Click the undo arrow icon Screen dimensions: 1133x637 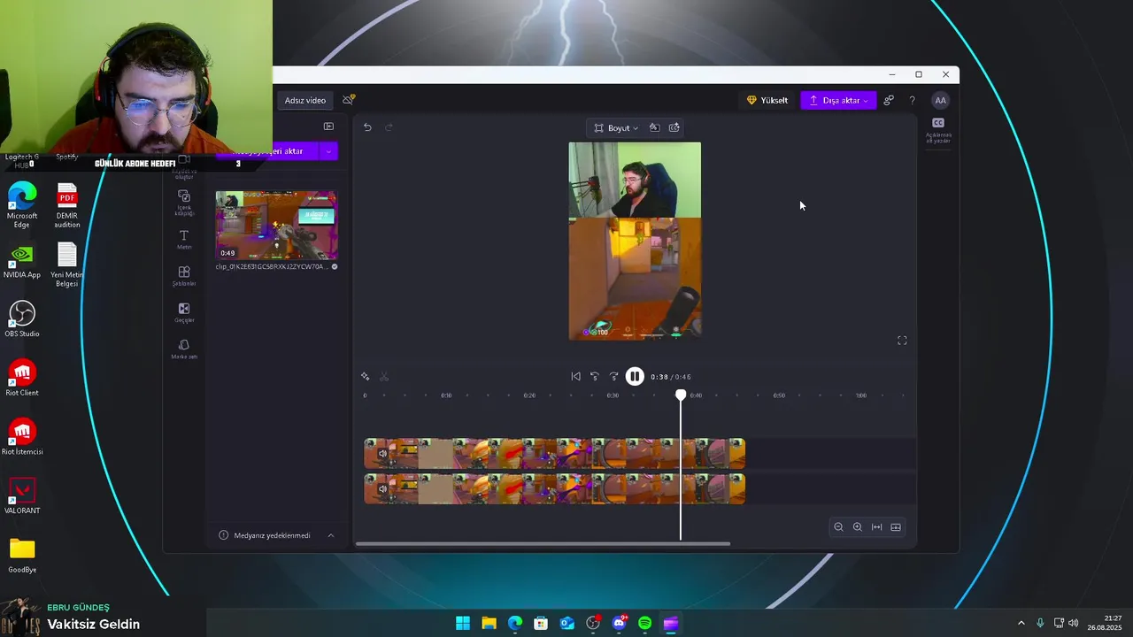367,127
